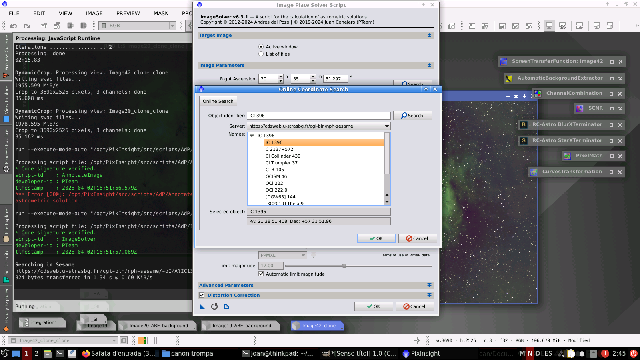Collapse the IC 1396 tree node
This screenshot has height=360, width=640.
click(252, 136)
